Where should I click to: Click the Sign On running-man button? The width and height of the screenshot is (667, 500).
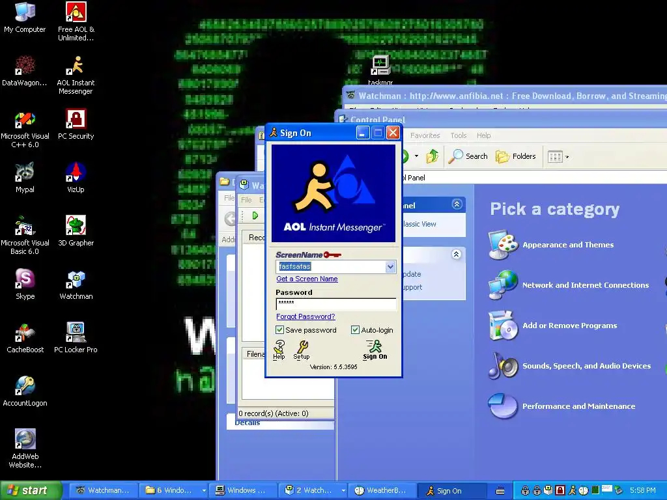click(375, 350)
